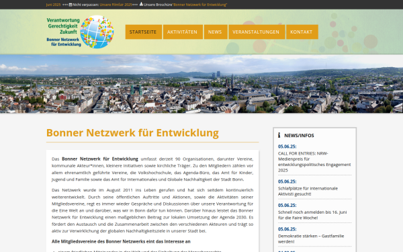Open news 'Schnell noch anmelden bis 16. Juni'
This screenshot has width=403, height=252.
click(x=312, y=215)
